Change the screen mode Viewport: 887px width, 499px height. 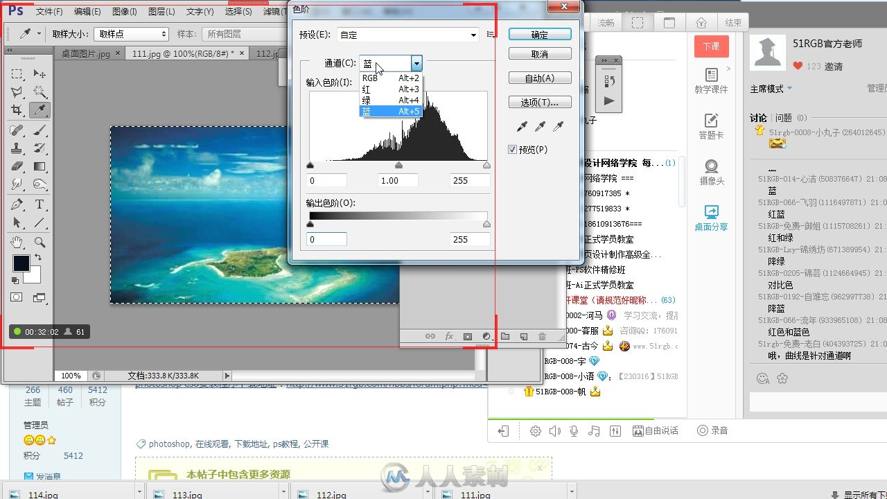tap(39, 298)
